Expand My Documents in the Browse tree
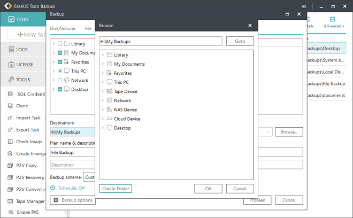The height and width of the screenshot is (218, 353). coord(103,64)
